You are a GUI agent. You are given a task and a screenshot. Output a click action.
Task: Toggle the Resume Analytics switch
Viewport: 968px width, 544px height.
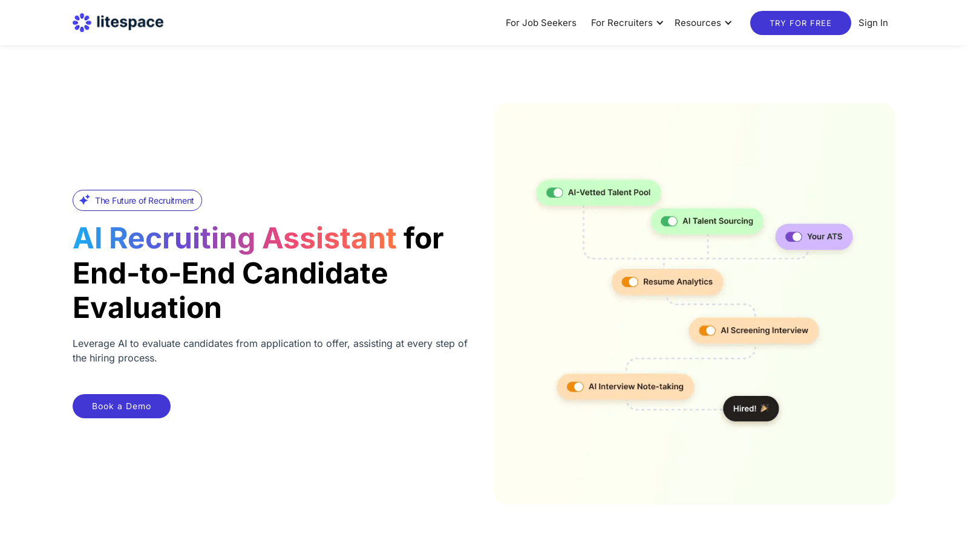(630, 282)
